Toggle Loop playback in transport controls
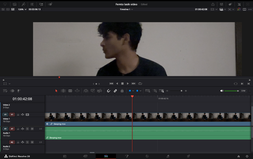This screenshot has width=253, height=159. click(x=140, y=83)
